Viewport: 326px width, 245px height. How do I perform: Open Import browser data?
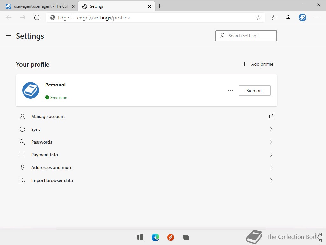click(x=146, y=180)
